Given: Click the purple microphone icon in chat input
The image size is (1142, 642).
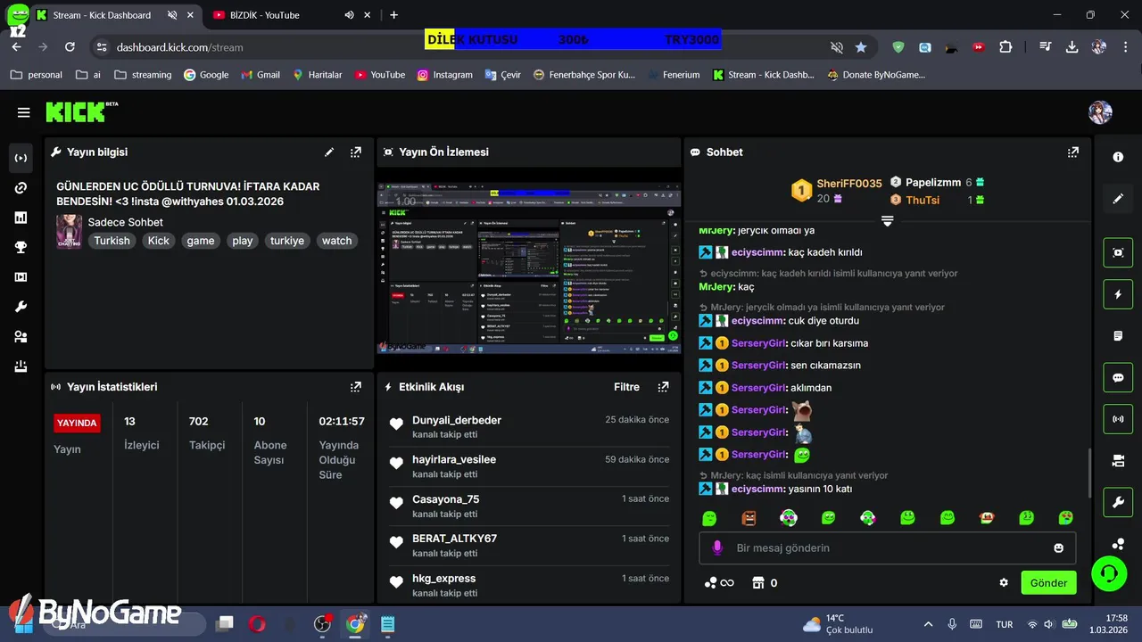Looking at the screenshot, I should (x=716, y=547).
